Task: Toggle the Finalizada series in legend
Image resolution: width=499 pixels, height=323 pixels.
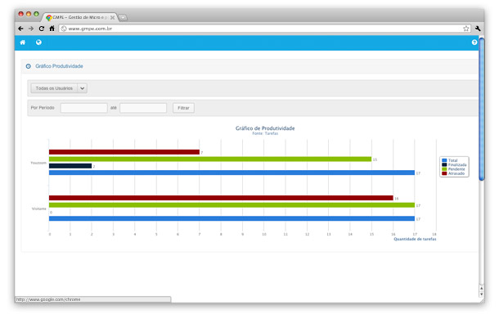Action: [x=454, y=165]
